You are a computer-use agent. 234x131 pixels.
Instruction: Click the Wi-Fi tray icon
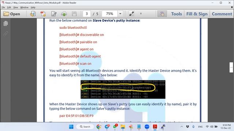[x=207, y=127]
